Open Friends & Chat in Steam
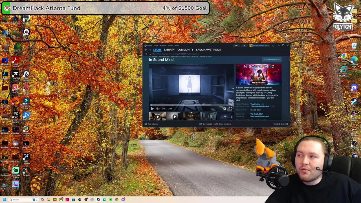The height and width of the screenshot is (203, 361). 280,124
